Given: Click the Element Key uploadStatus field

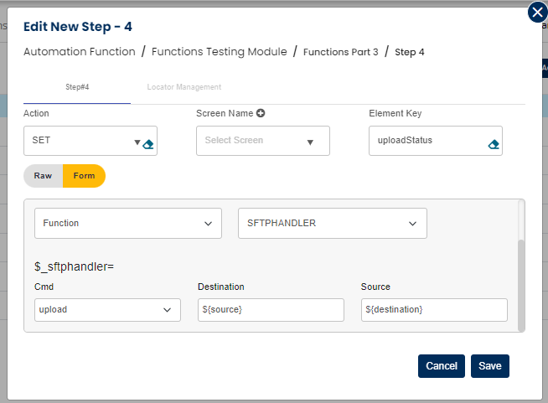Looking at the screenshot, I should click(x=427, y=141).
